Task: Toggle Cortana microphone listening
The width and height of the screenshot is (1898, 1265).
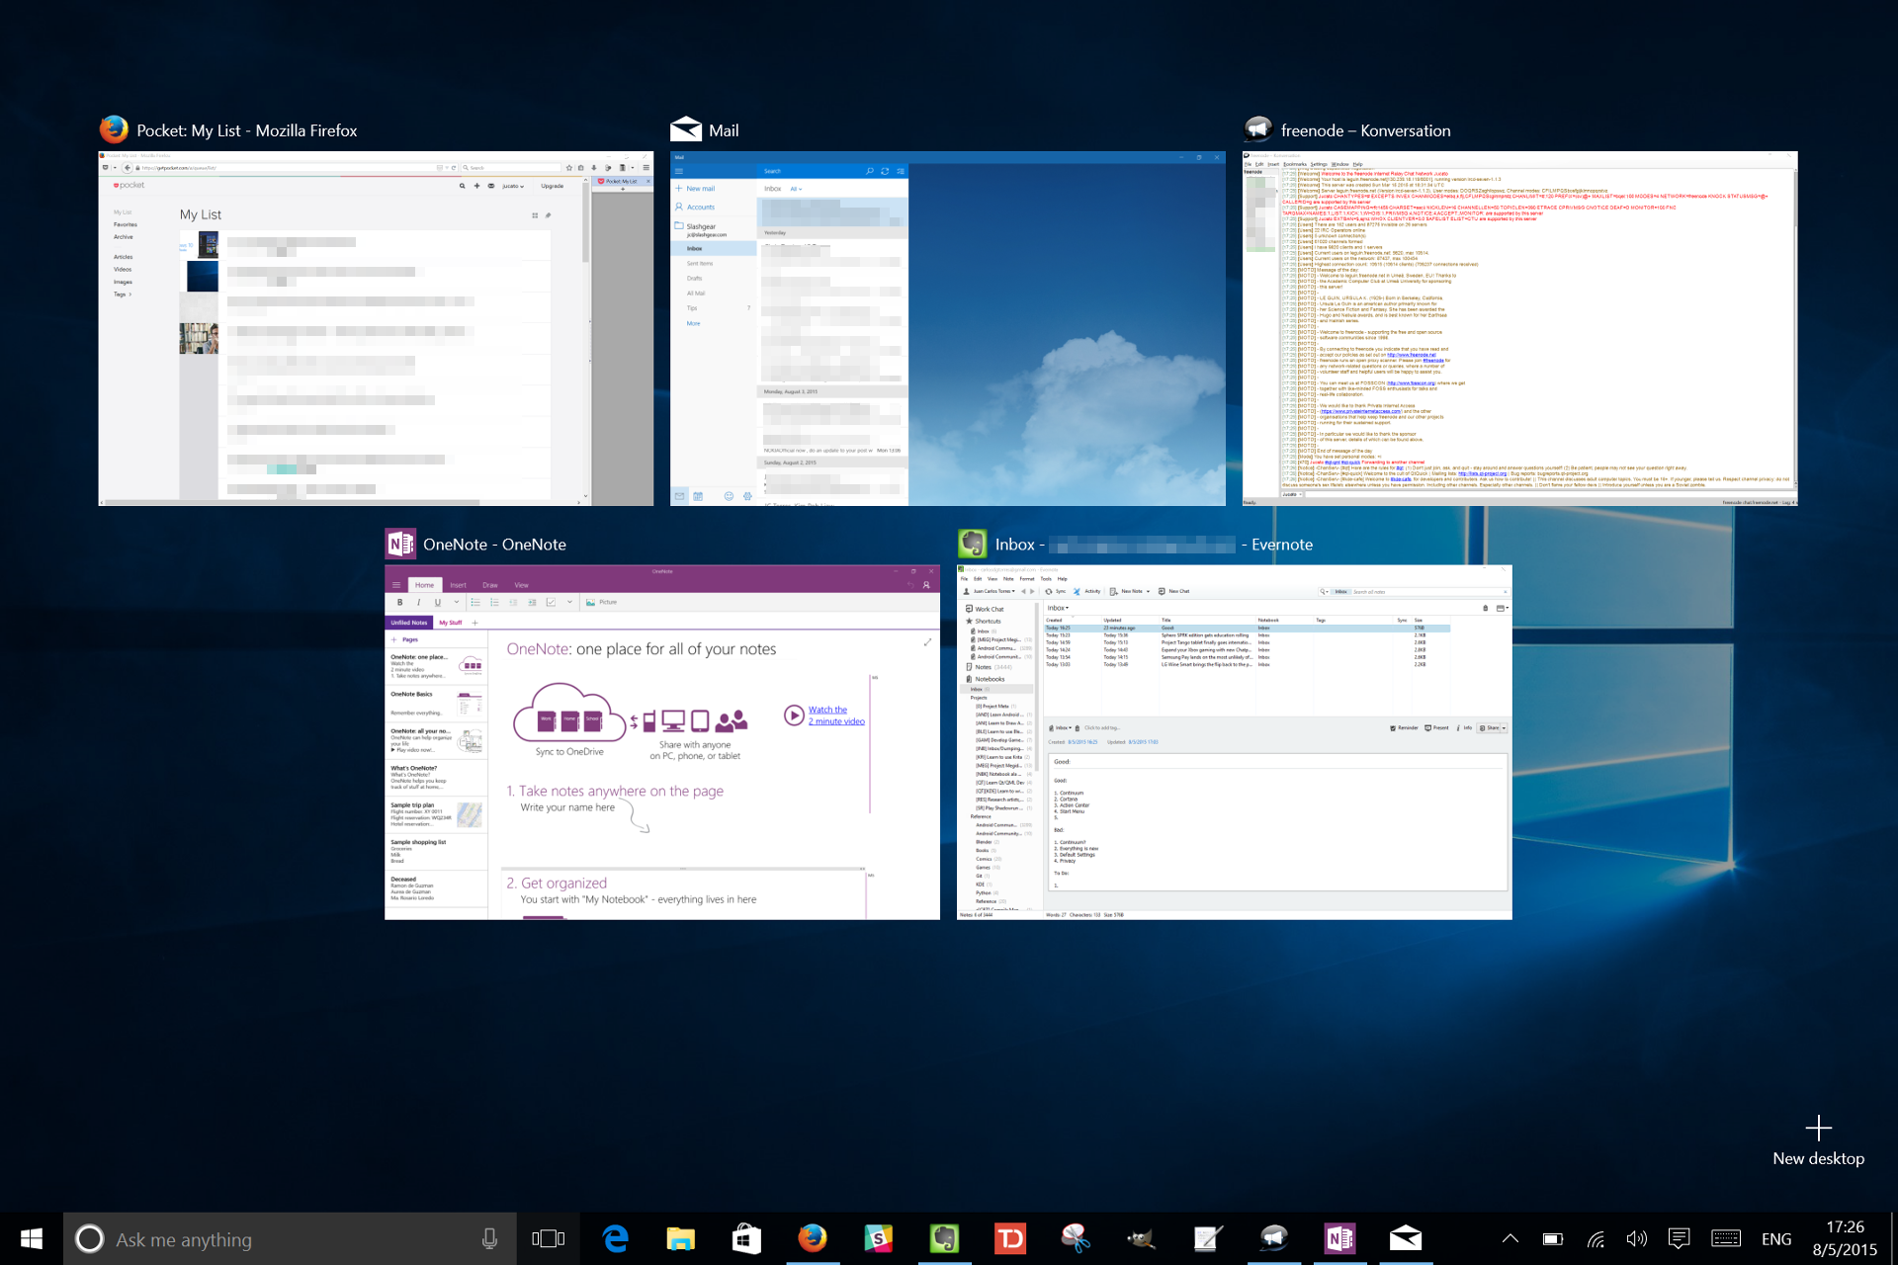Action: point(489,1238)
